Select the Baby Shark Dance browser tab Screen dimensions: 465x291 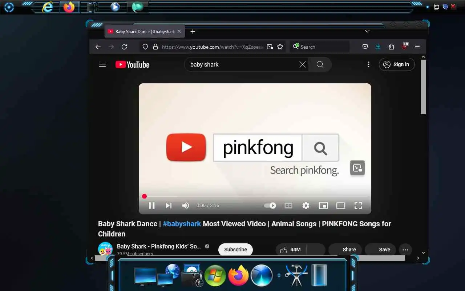coord(145,32)
